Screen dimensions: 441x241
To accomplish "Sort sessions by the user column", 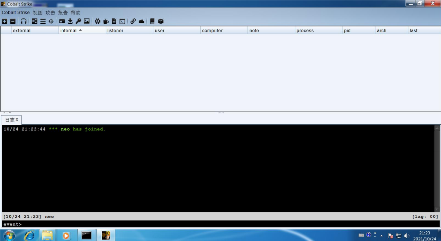I will [x=177, y=30].
